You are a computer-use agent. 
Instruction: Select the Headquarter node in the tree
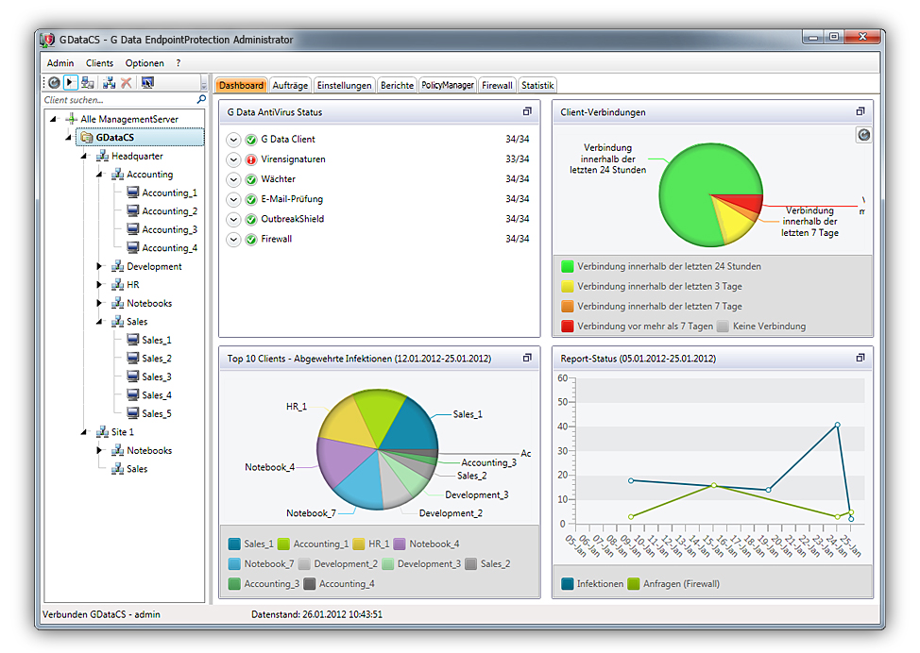pos(137,157)
